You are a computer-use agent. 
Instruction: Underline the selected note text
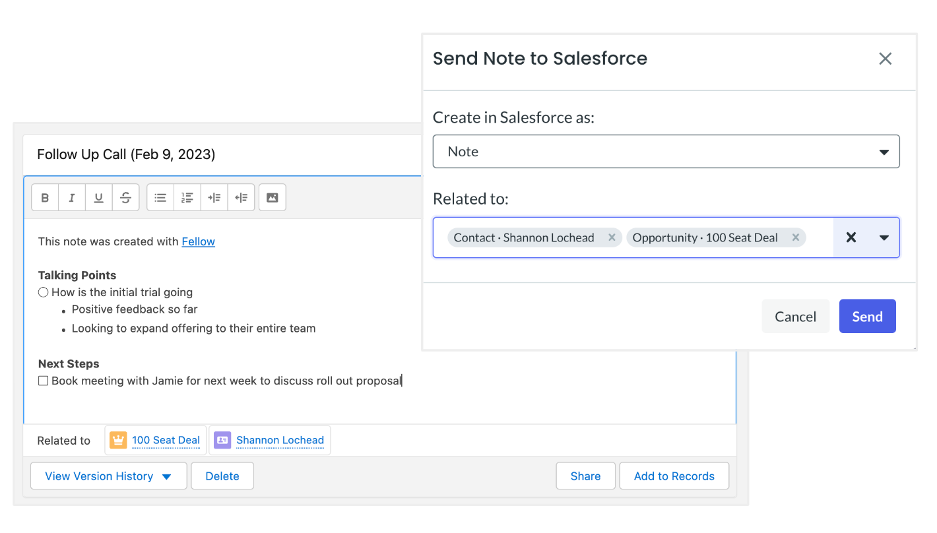coord(98,197)
